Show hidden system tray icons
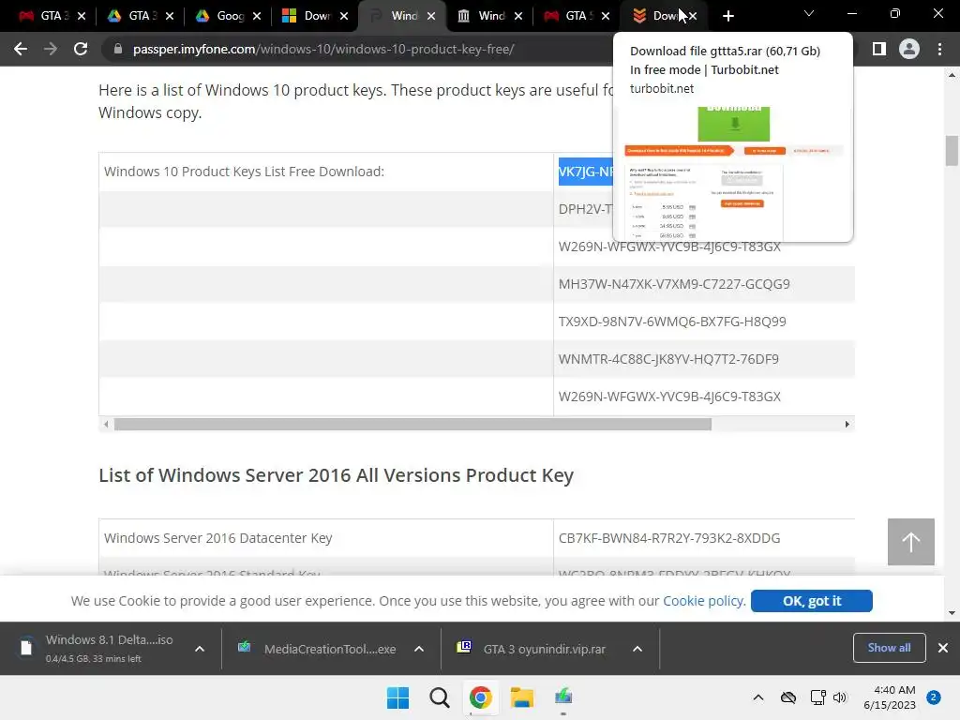The width and height of the screenshot is (960, 720). point(757,697)
